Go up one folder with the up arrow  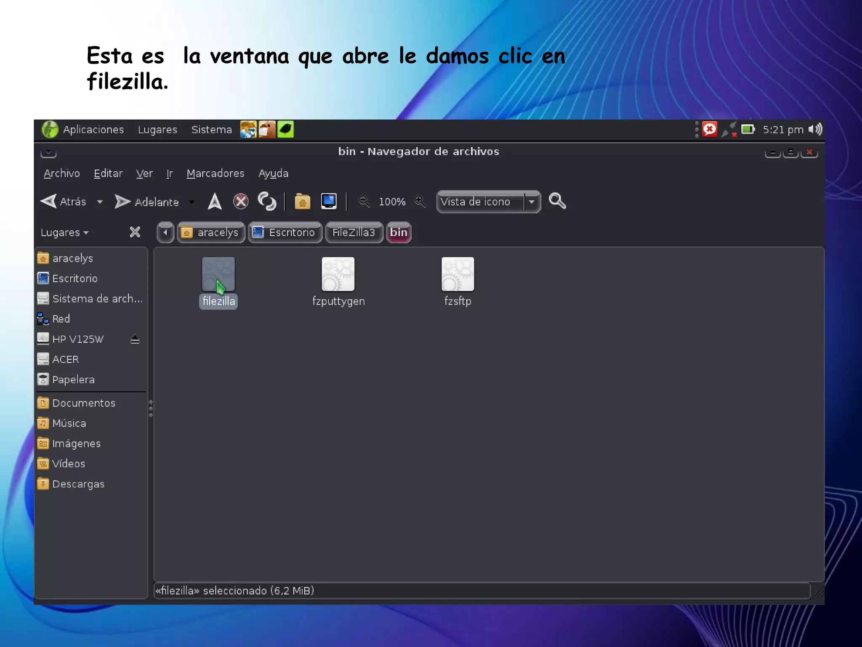point(215,201)
